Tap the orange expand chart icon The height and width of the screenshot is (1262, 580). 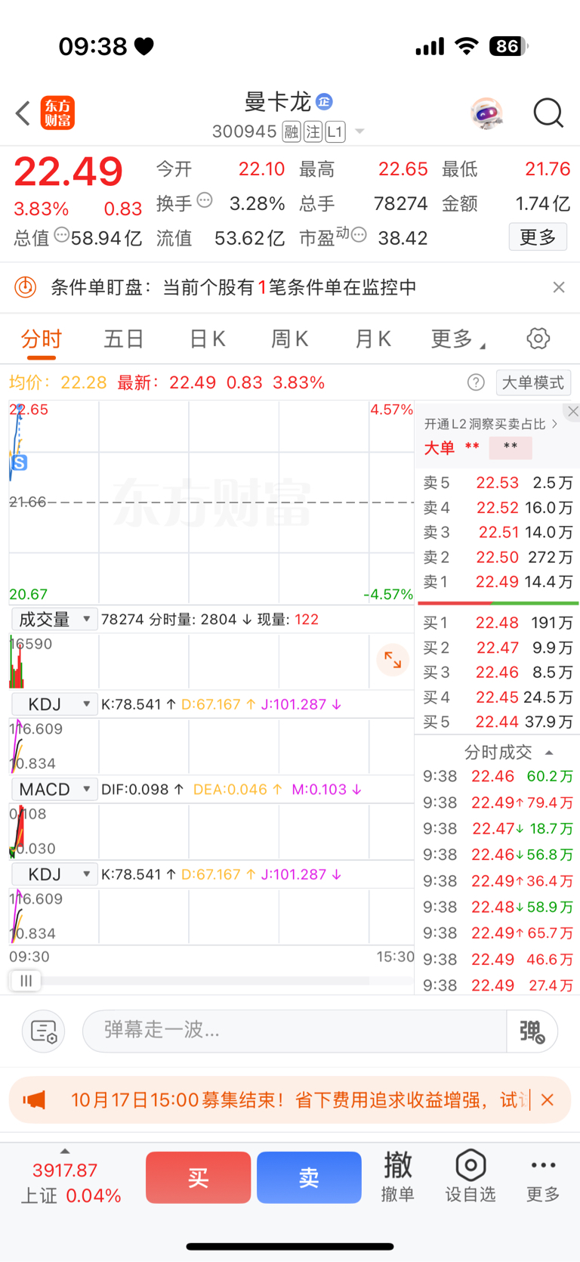click(x=393, y=660)
